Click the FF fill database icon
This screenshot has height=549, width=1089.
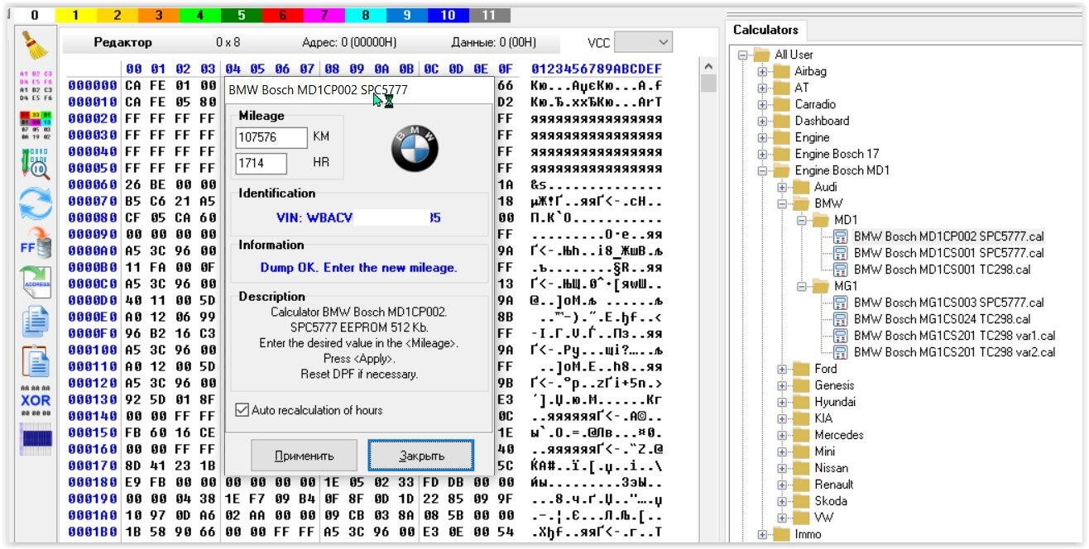coord(36,242)
